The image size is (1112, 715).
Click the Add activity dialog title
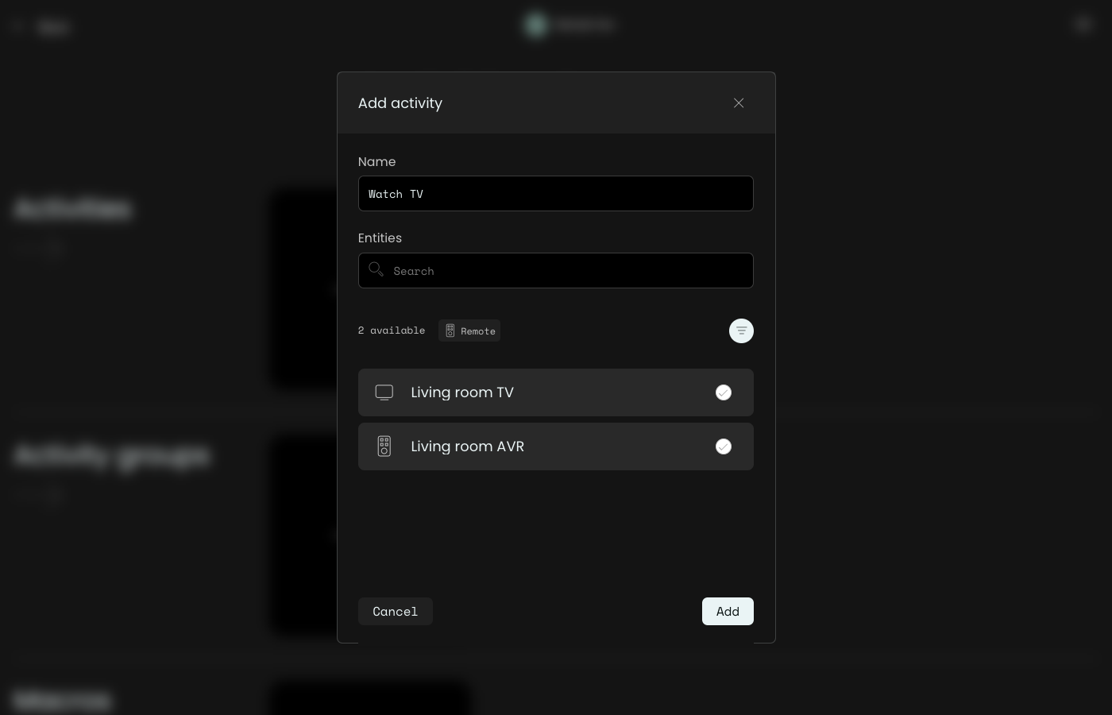click(x=400, y=103)
